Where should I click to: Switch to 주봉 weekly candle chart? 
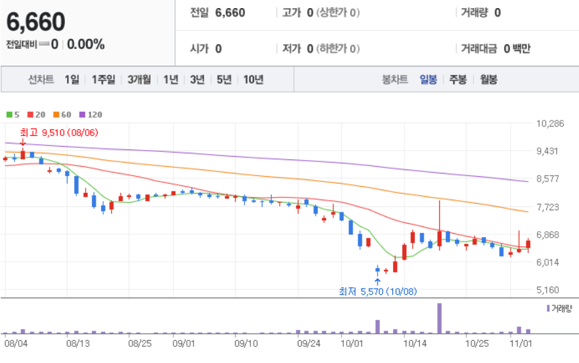(458, 79)
